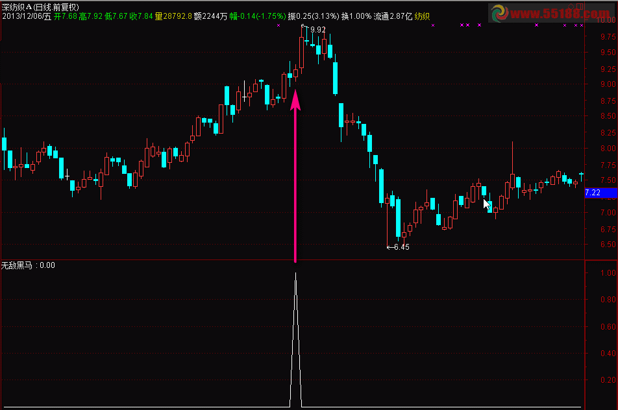Open the lone magenta info marker left of 9.92 peak
The width and height of the screenshot is (618, 410).
[x=278, y=25]
